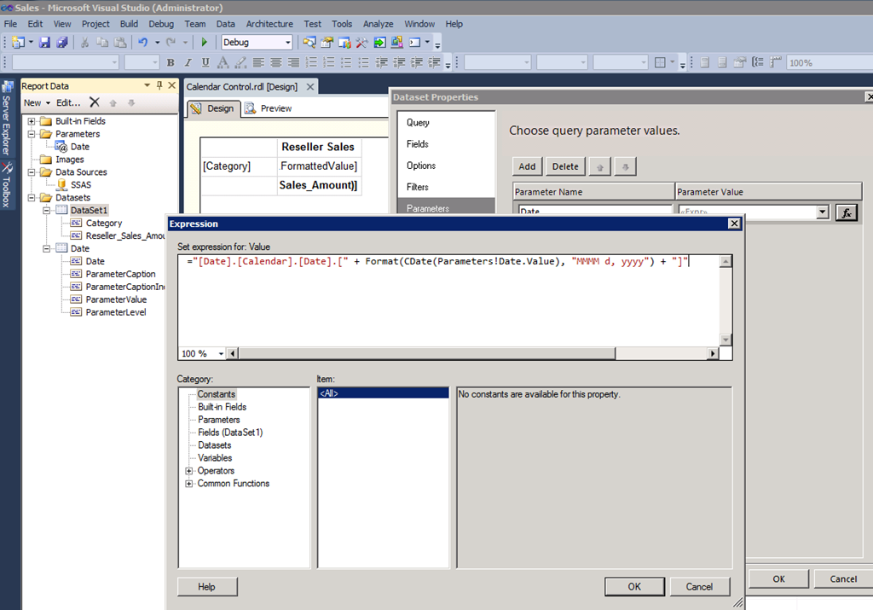Click the fx expression button beside Parameter Value
The height and width of the screenshot is (610, 873).
[x=847, y=212]
